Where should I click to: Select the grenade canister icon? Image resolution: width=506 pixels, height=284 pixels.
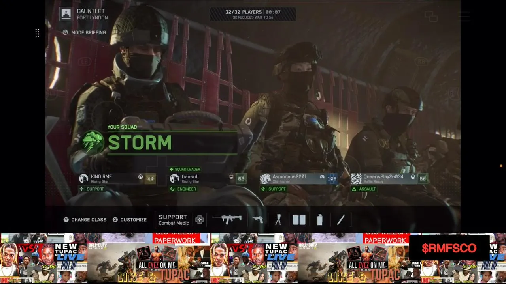pos(319,220)
